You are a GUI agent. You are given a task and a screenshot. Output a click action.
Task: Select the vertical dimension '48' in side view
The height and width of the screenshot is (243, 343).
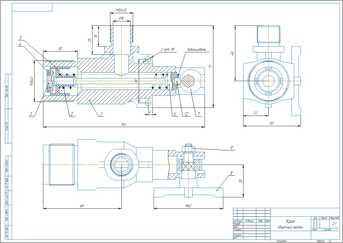[x=232, y=53]
